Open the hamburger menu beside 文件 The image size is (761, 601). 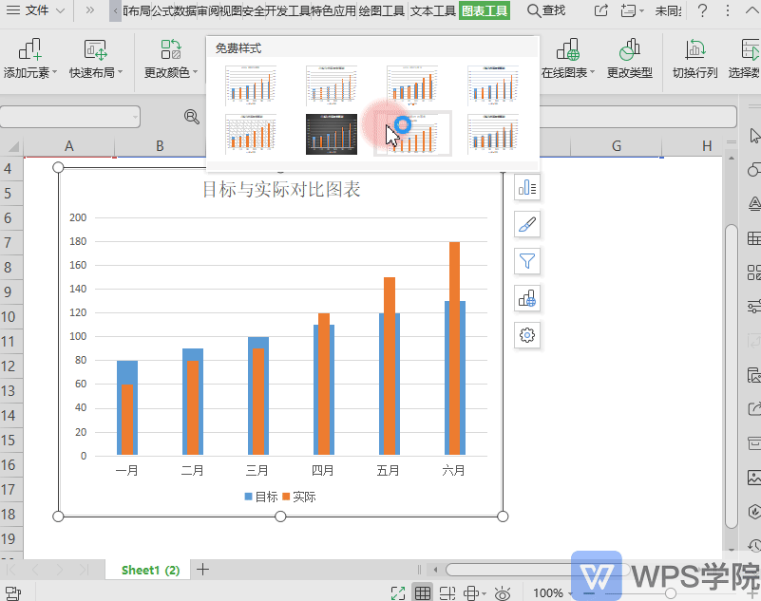pyautogui.click(x=13, y=10)
